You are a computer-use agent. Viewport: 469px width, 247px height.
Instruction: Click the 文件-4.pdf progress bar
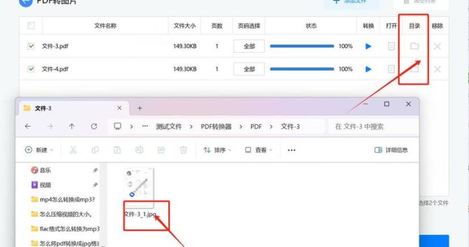tap(302, 69)
